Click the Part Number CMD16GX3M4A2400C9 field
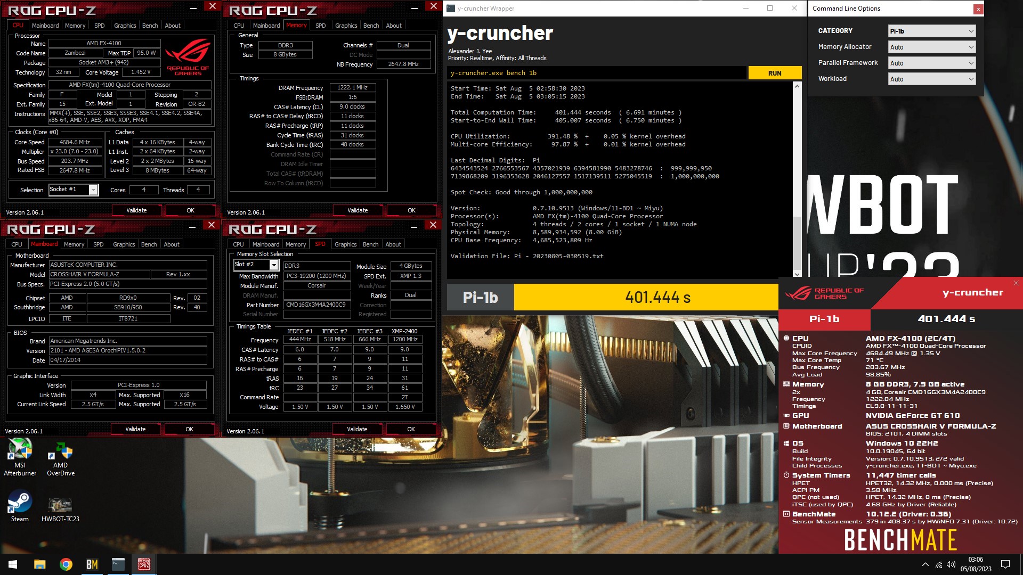1023x575 pixels. pos(317,305)
